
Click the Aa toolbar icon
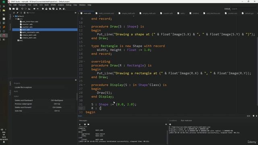(x=29, y=9)
